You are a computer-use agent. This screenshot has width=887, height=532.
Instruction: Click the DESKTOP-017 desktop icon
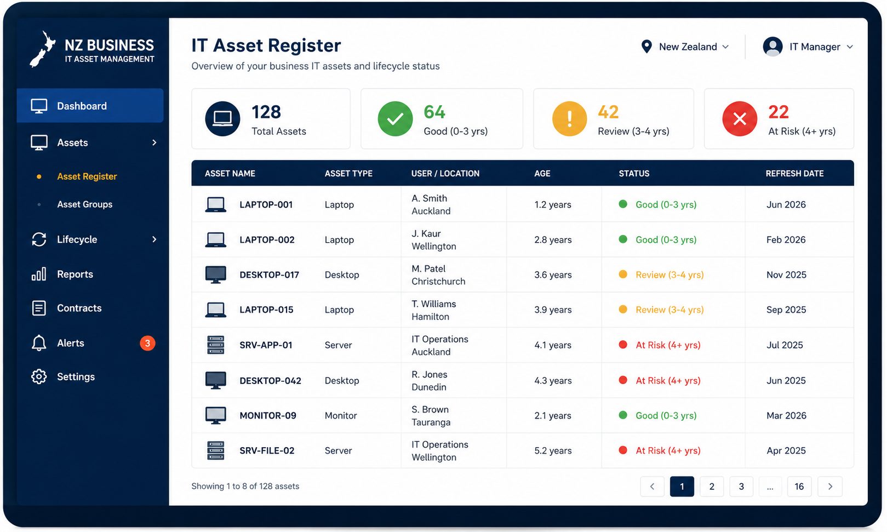(215, 274)
